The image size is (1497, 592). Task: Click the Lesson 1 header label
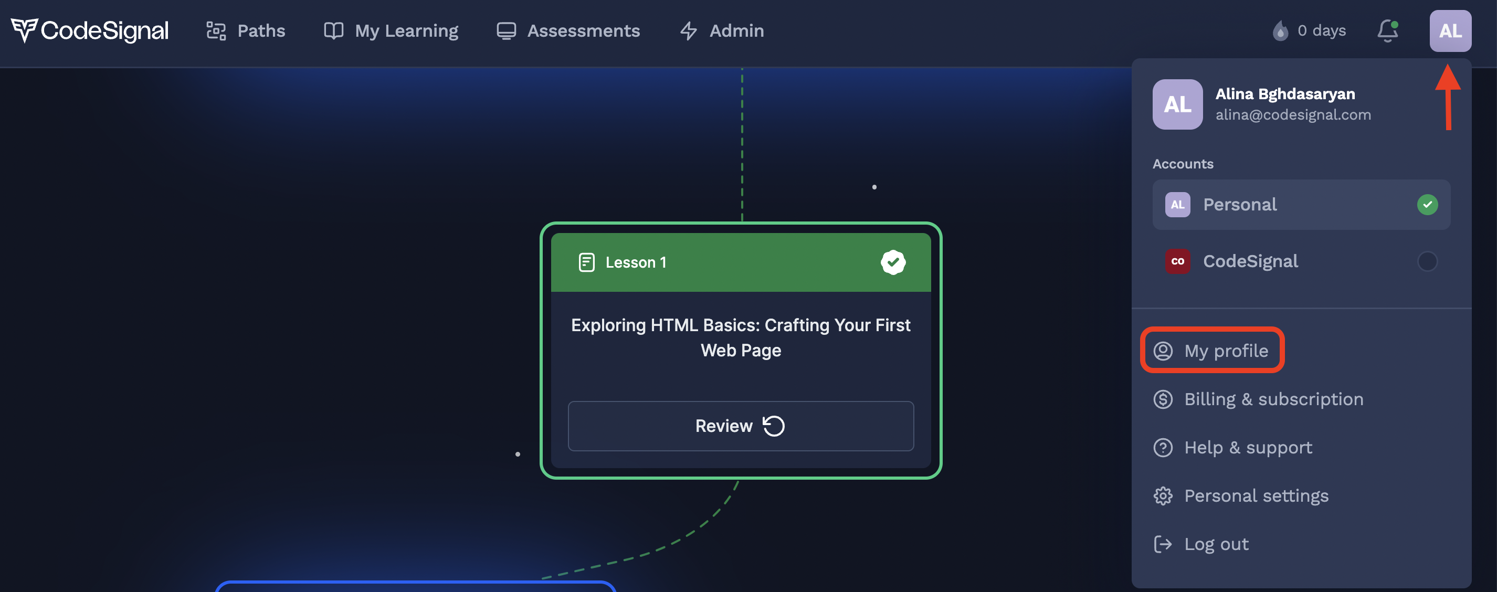pyautogui.click(x=636, y=262)
